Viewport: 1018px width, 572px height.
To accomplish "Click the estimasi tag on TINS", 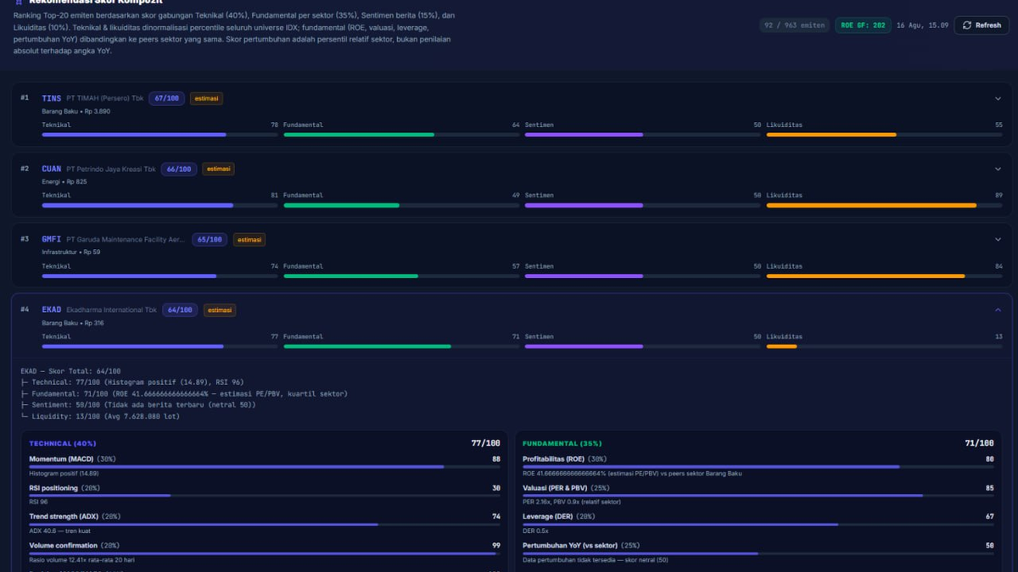I will 206,98.
